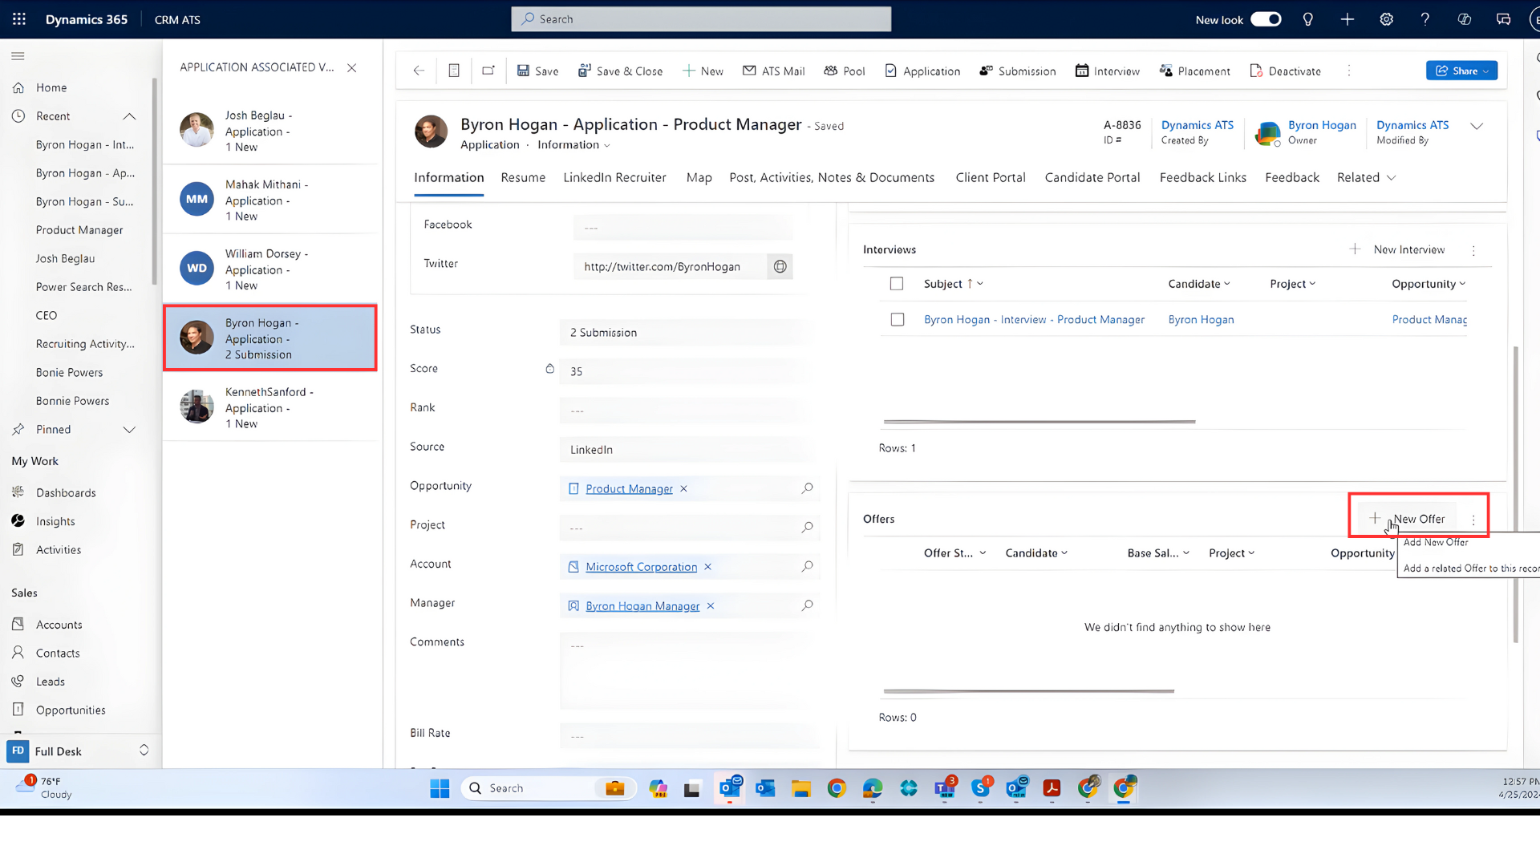Click the Interview command
Screen dimensions: 1540x866
[x=1108, y=71]
